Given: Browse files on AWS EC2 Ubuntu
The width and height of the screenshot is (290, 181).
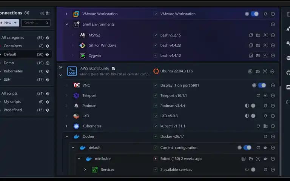Looking at the screenshot, I should coord(258,71).
